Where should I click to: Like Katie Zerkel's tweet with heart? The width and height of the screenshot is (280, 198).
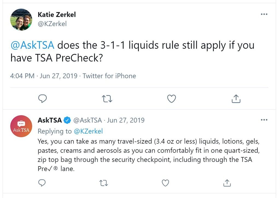171,99
